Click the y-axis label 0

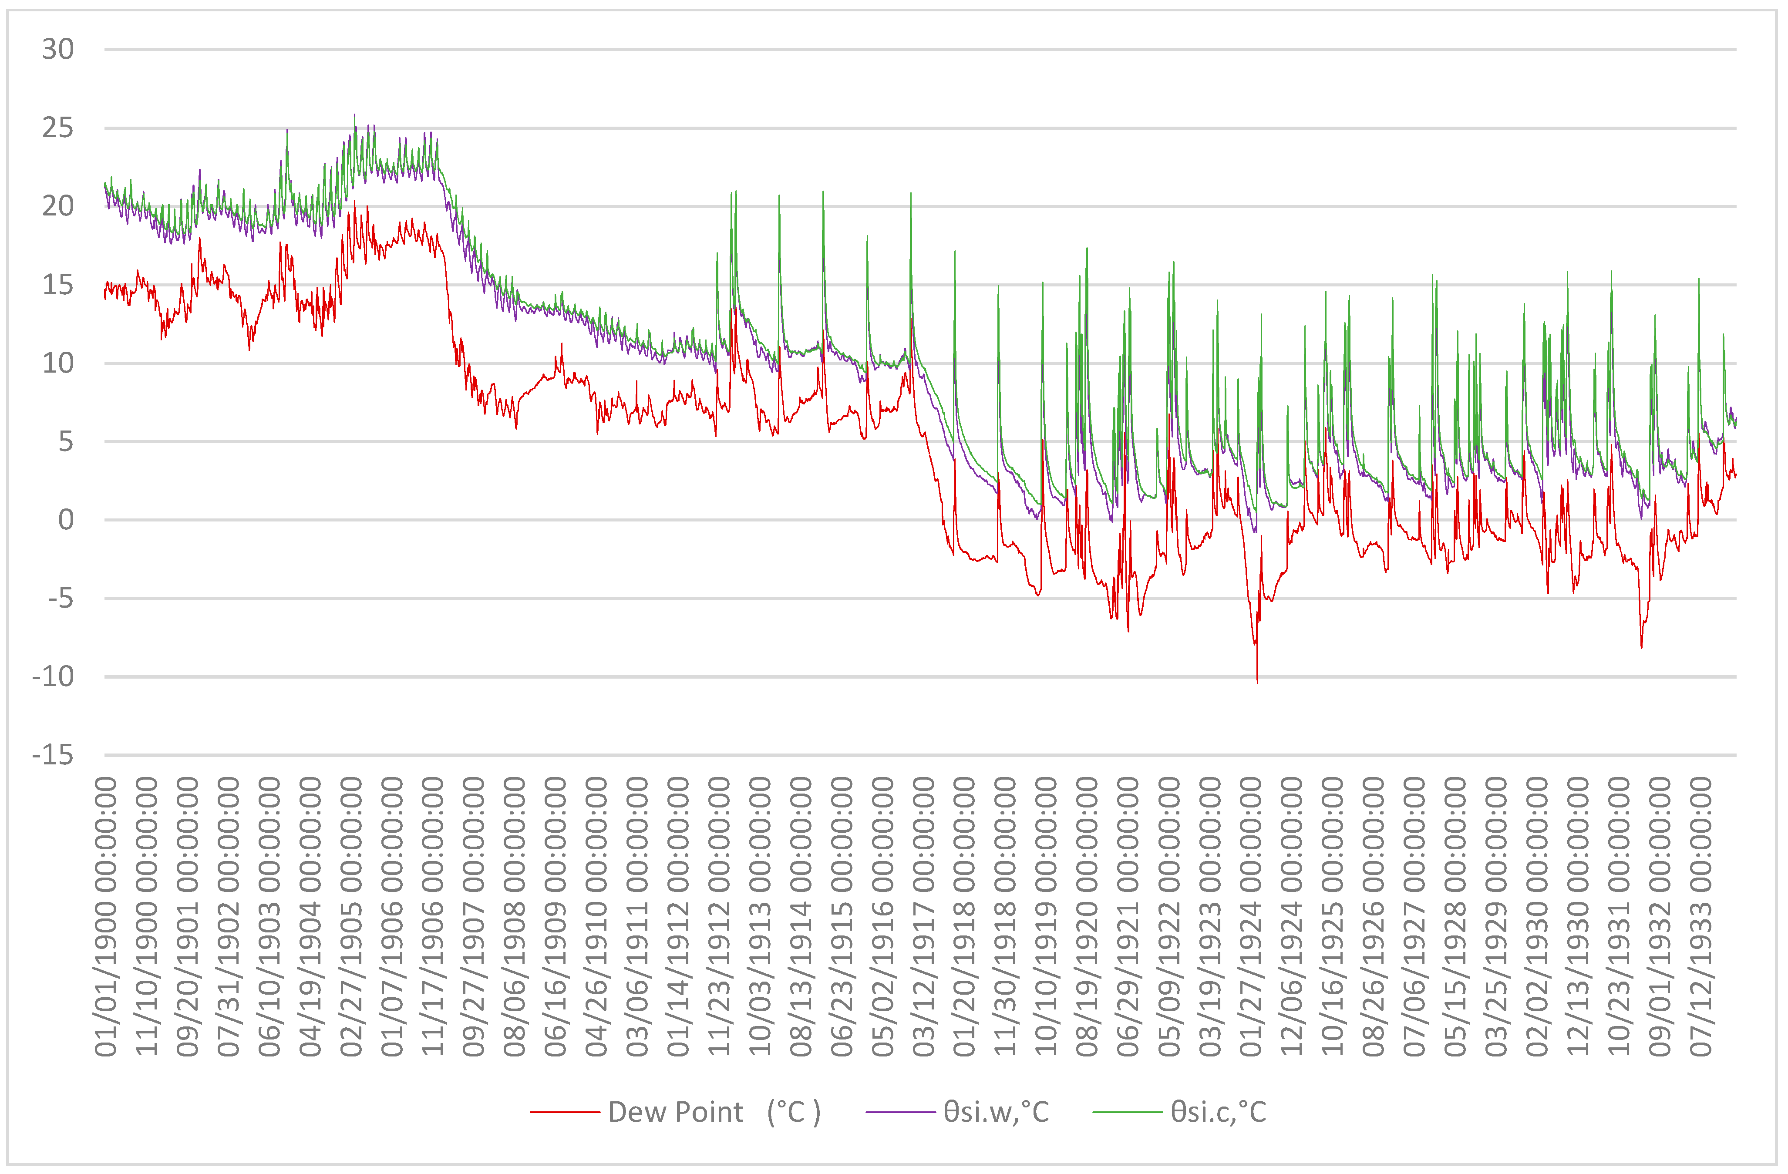click(66, 520)
